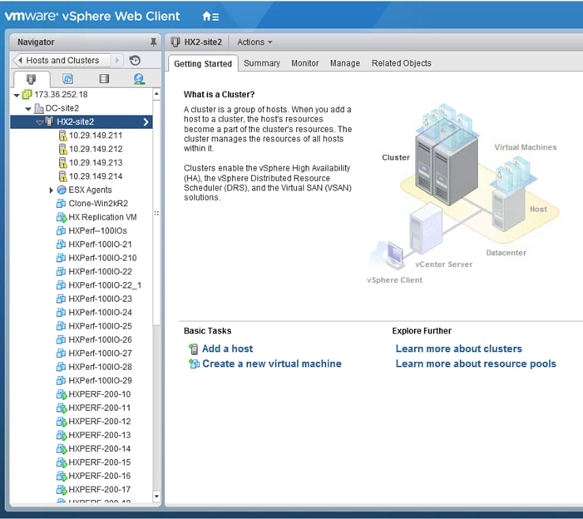Select the HXPerf-100IO-27 tree item
The height and width of the screenshot is (519, 583).
click(100, 353)
